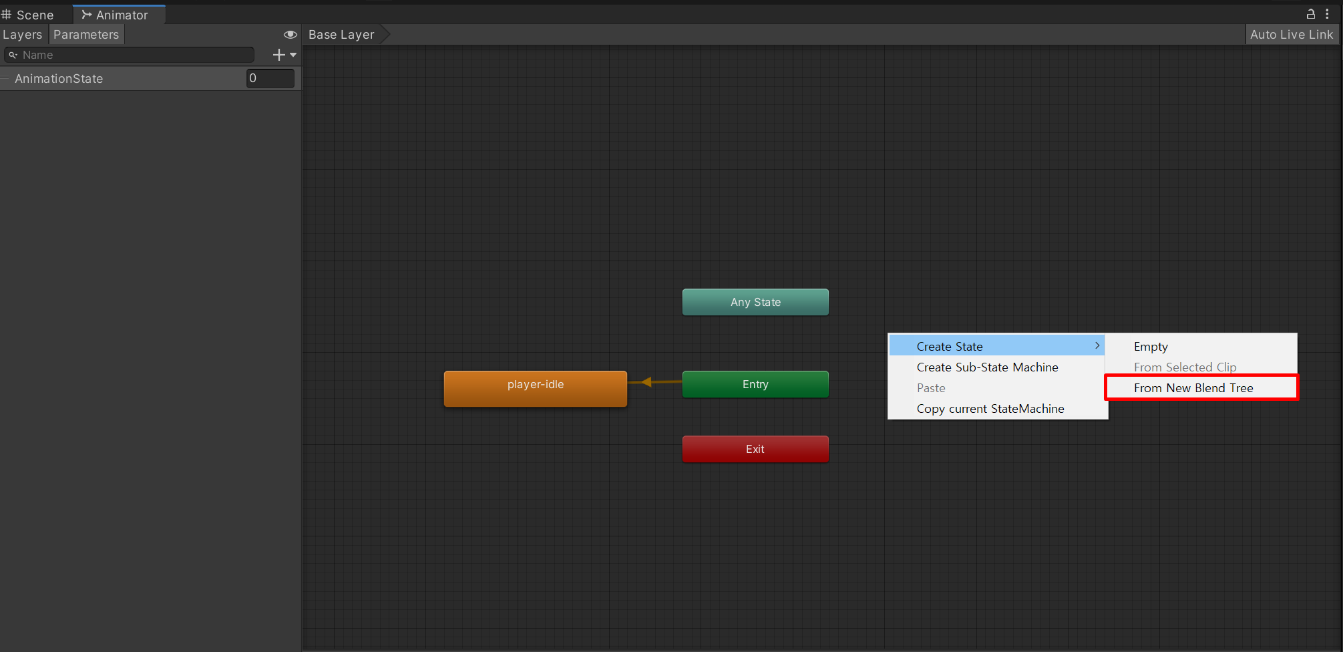
Task: Choose Create Sub-State Machine
Action: pos(996,367)
